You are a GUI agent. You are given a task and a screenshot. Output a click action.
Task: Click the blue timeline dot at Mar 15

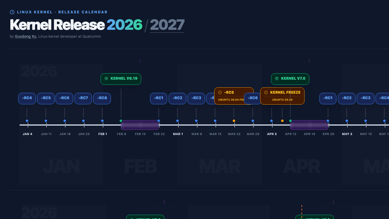pyautogui.click(x=215, y=121)
